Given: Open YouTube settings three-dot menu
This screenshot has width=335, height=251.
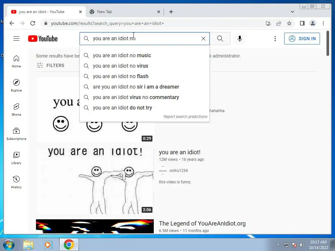Looking at the screenshot, I should tap(275, 39).
